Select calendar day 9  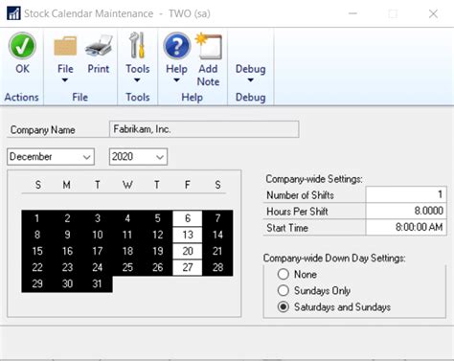click(67, 235)
